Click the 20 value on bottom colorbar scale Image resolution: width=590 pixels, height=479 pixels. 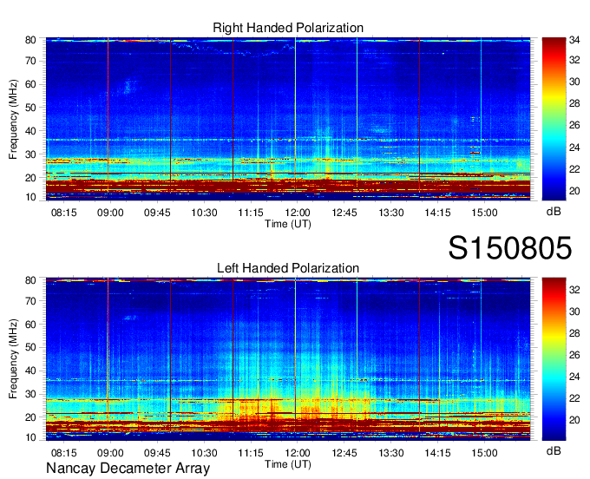[x=574, y=420]
